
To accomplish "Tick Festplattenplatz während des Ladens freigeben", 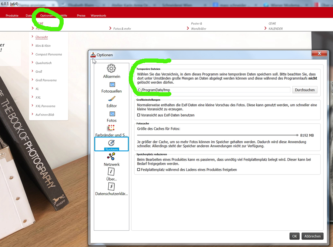I will (x=139, y=170).
